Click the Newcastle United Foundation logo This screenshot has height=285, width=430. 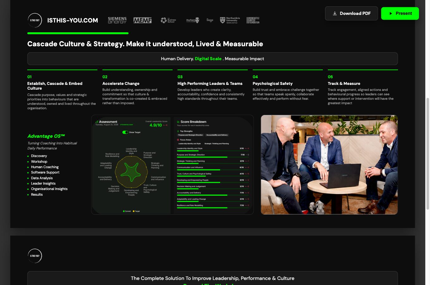click(x=253, y=20)
